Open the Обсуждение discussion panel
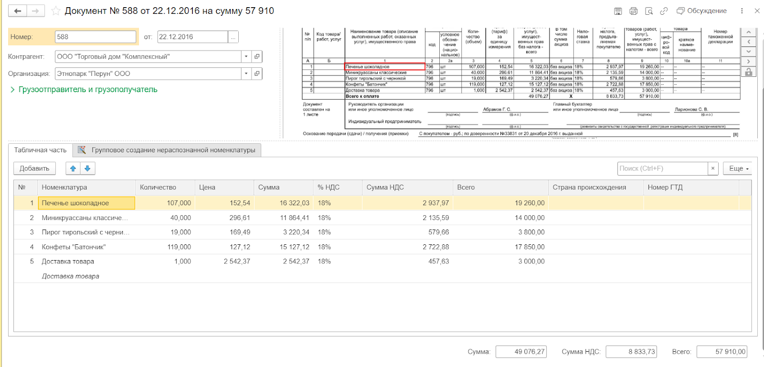The height and width of the screenshot is (367, 764). 701,11
